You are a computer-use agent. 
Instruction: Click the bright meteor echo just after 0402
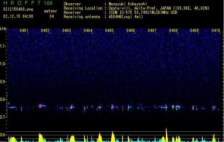tap(42, 106)
